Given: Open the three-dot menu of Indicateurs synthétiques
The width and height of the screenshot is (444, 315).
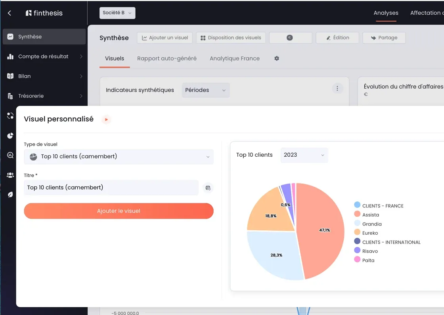Looking at the screenshot, I should [337, 89].
